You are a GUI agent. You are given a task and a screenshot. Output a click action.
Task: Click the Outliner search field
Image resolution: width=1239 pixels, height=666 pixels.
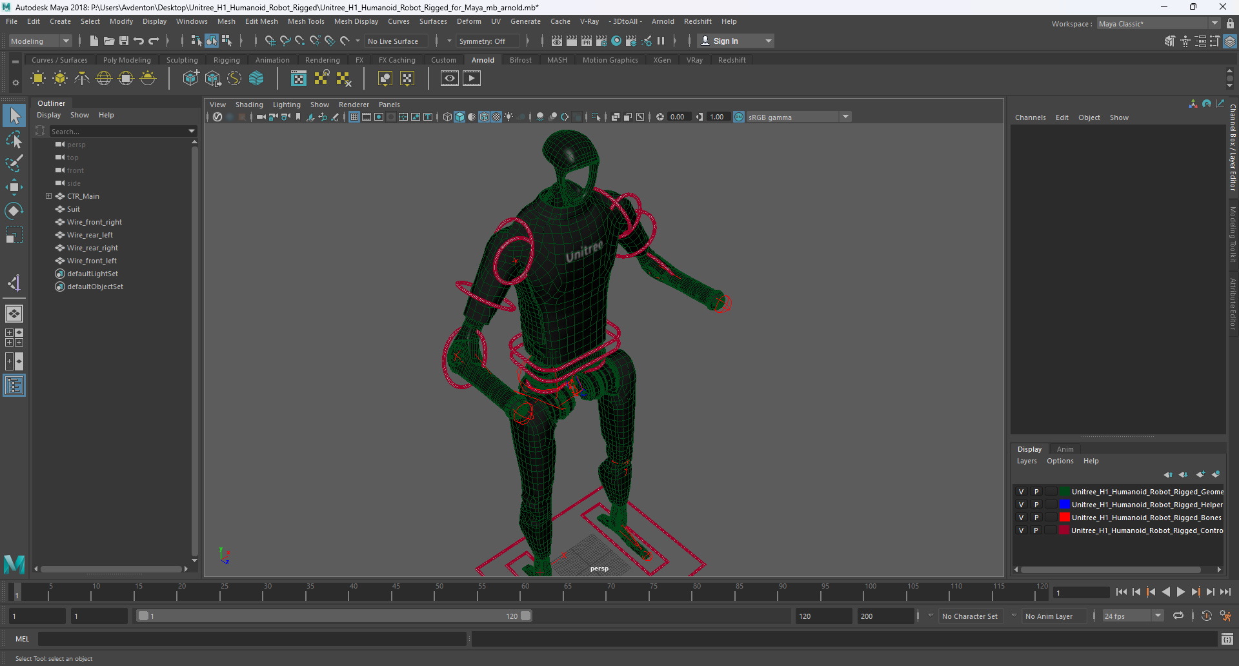click(x=119, y=131)
